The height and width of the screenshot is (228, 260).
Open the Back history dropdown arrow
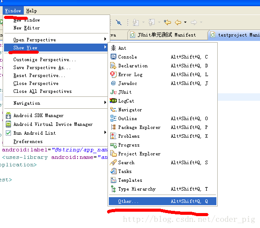pyautogui.click(x=185, y=22)
